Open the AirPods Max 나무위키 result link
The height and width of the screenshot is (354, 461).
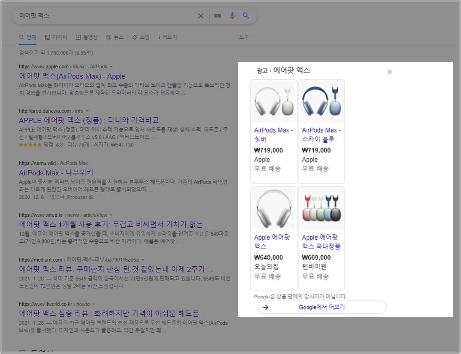(56, 173)
